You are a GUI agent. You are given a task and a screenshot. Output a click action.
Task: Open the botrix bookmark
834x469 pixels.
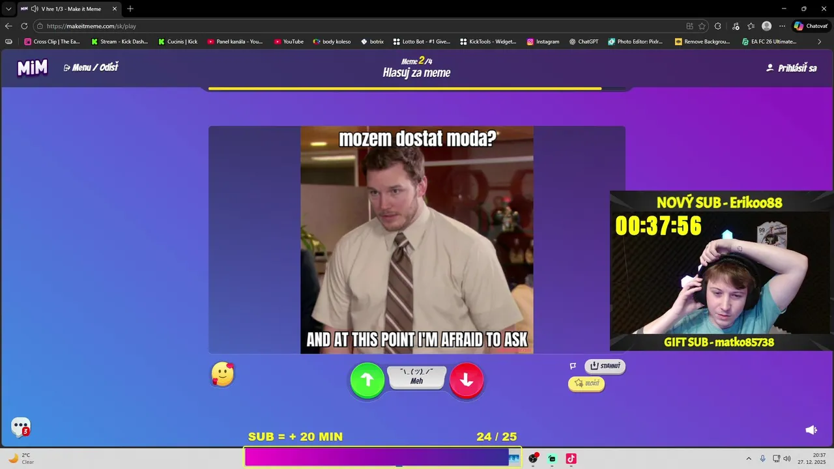click(372, 42)
